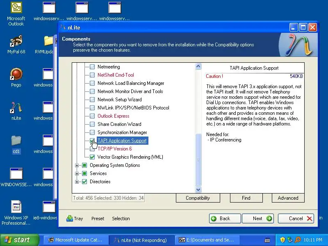Click the Advanced button
Image resolution: width=328 pixels, height=246 pixels.
(x=288, y=198)
